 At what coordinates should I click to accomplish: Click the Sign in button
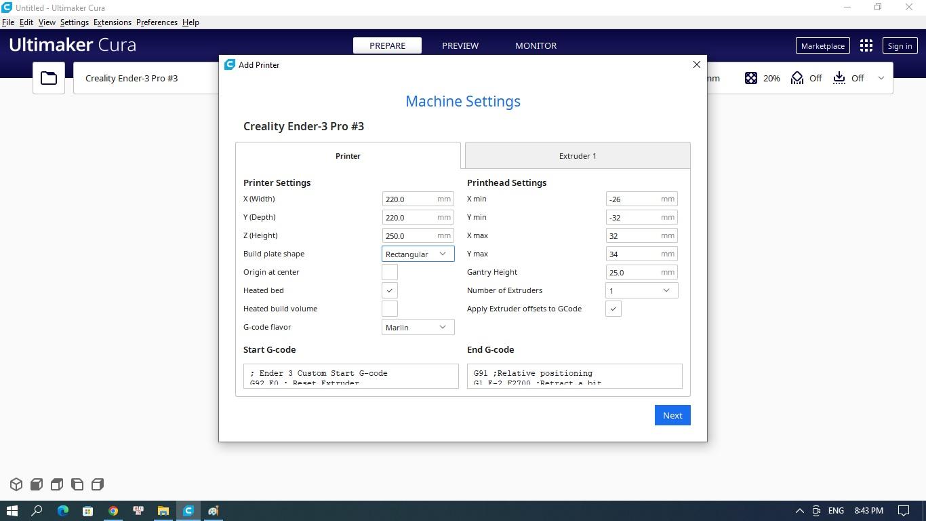(900, 45)
